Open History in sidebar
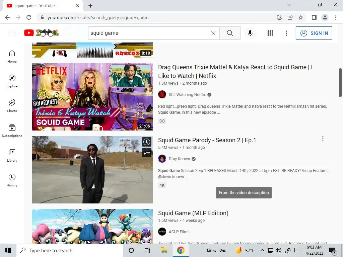Screen dimensions: 343x257 coord(12,180)
